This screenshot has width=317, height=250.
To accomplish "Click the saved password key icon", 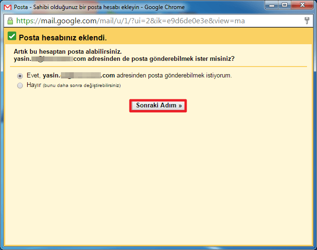I will pos(307,20).
